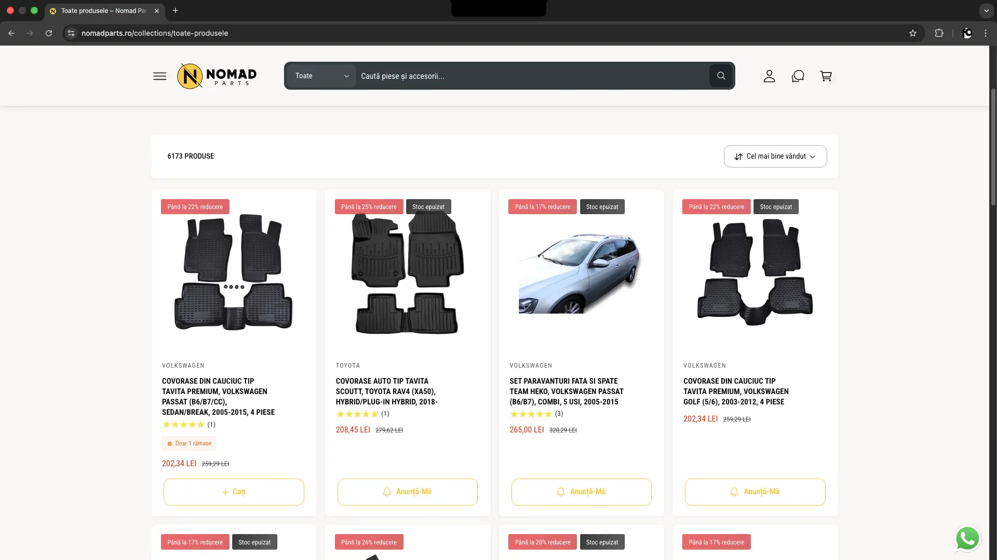Open the WhatsApp chat bubble
This screenshot has width=997, height=560.
[967, 538]
